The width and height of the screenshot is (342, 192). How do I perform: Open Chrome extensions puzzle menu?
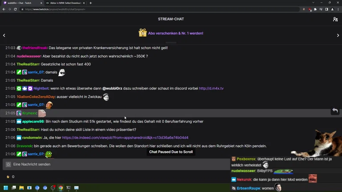(x=315, y=9)
